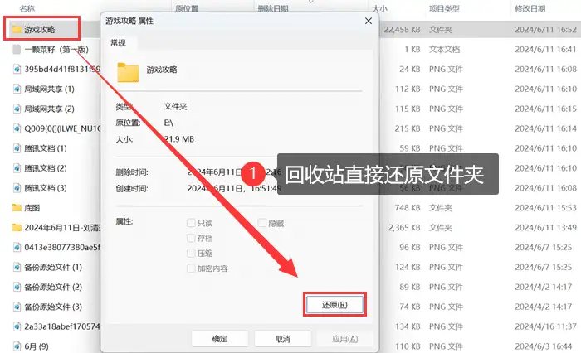The image size is (581, 353).
Task: Select the 游戏攻略 folder icon in list
Action: pyautogui.click(x=17, y=29)
